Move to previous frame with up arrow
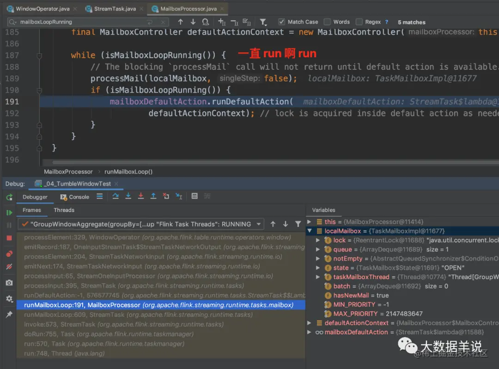Screen dimensions: 499x369 coord(273,224)
